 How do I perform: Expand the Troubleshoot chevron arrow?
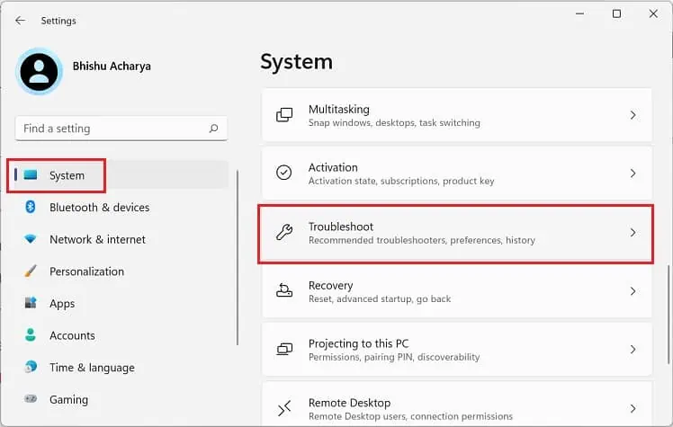[x=633, y=232]
